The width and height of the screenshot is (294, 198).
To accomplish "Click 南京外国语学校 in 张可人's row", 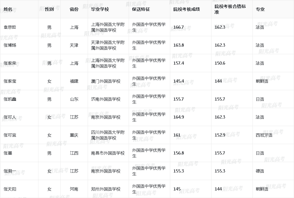I will [x=105, y=117].
